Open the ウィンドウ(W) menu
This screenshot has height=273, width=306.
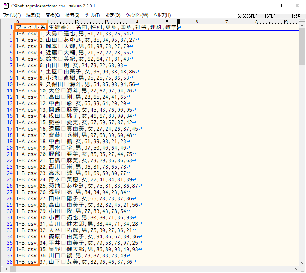(137, 15)
